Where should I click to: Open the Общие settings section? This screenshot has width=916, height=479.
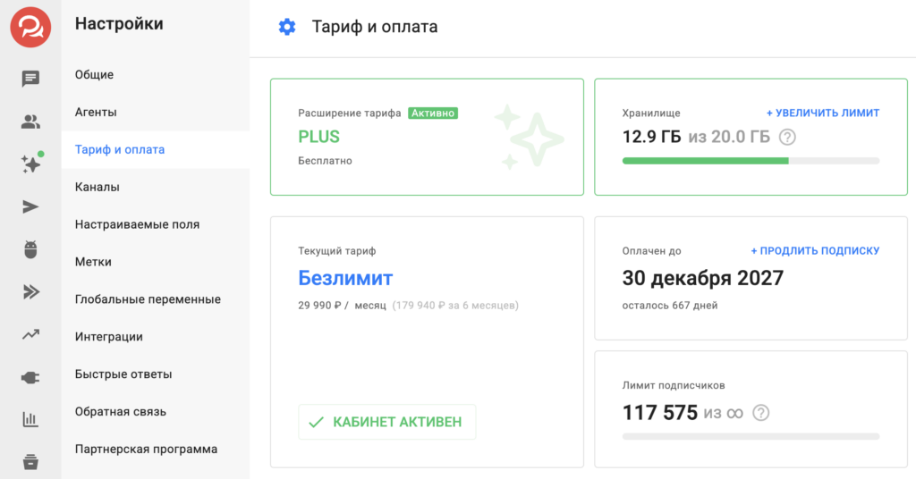coord(94,75)
